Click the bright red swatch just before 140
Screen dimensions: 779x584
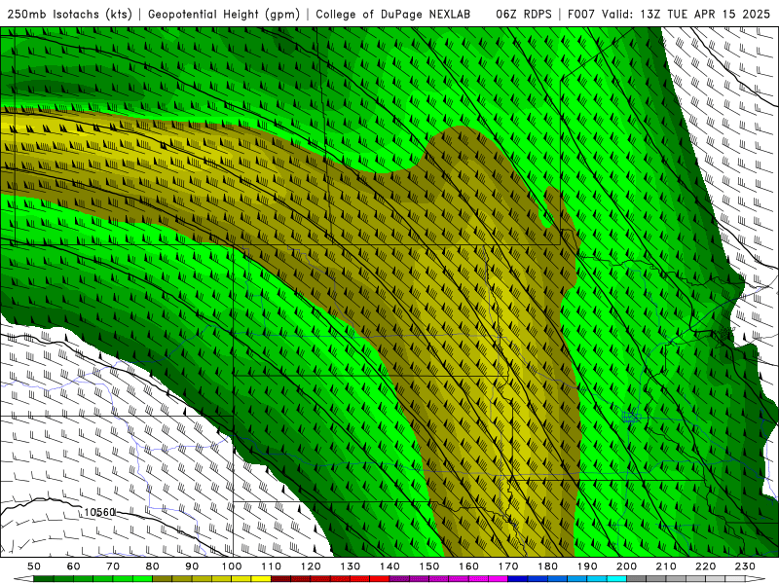coord(380,579)
